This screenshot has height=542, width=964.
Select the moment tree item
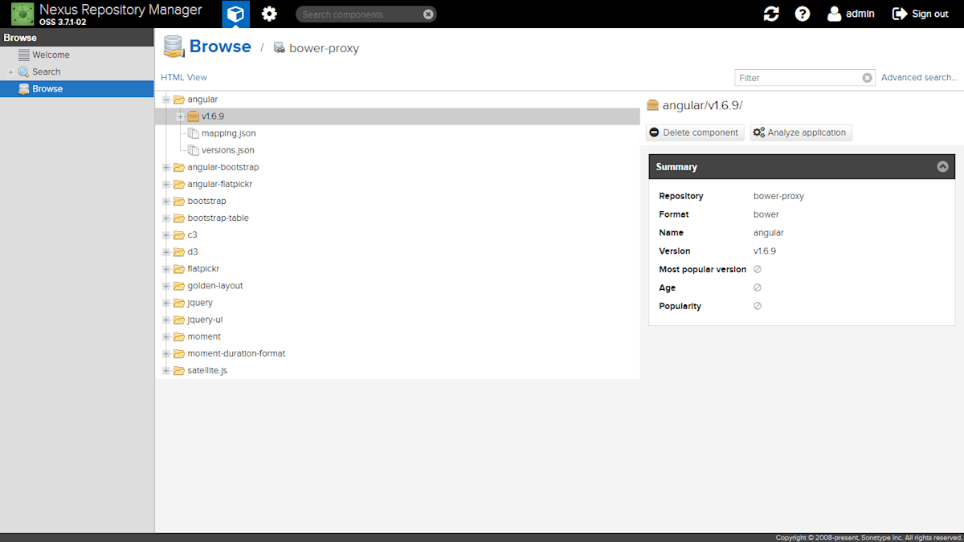click(204, 336)
